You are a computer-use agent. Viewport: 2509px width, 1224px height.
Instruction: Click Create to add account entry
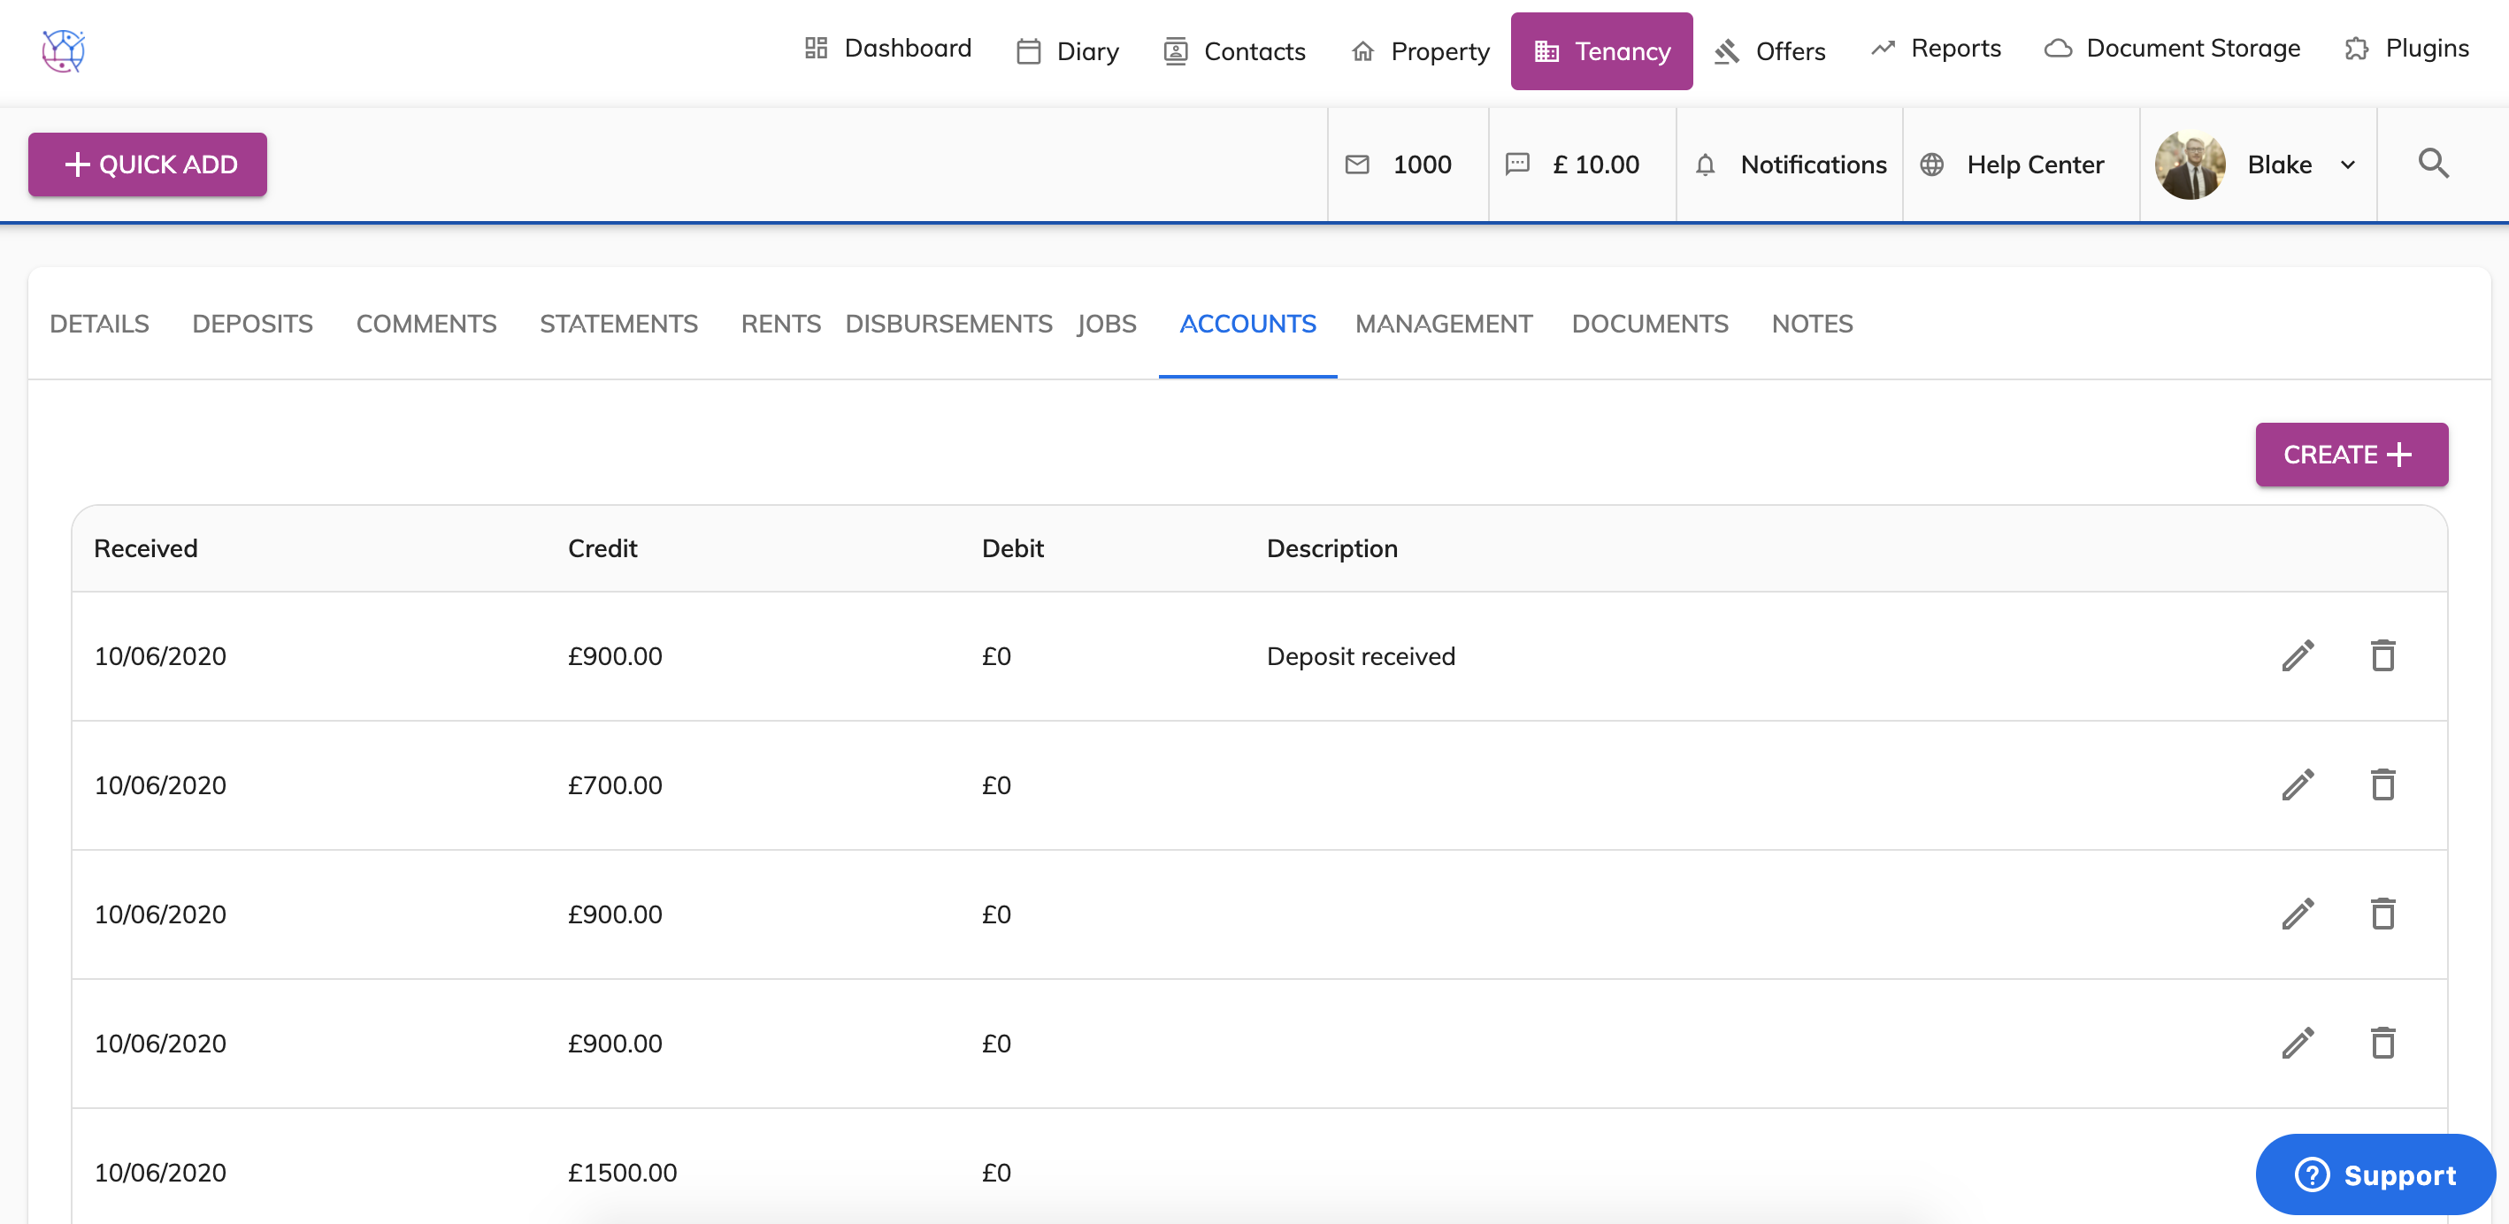tap(2351, 455)
